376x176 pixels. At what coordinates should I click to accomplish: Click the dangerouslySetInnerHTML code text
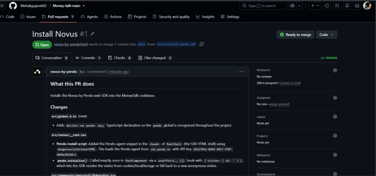pyautogui.click(x=77, y=150)
